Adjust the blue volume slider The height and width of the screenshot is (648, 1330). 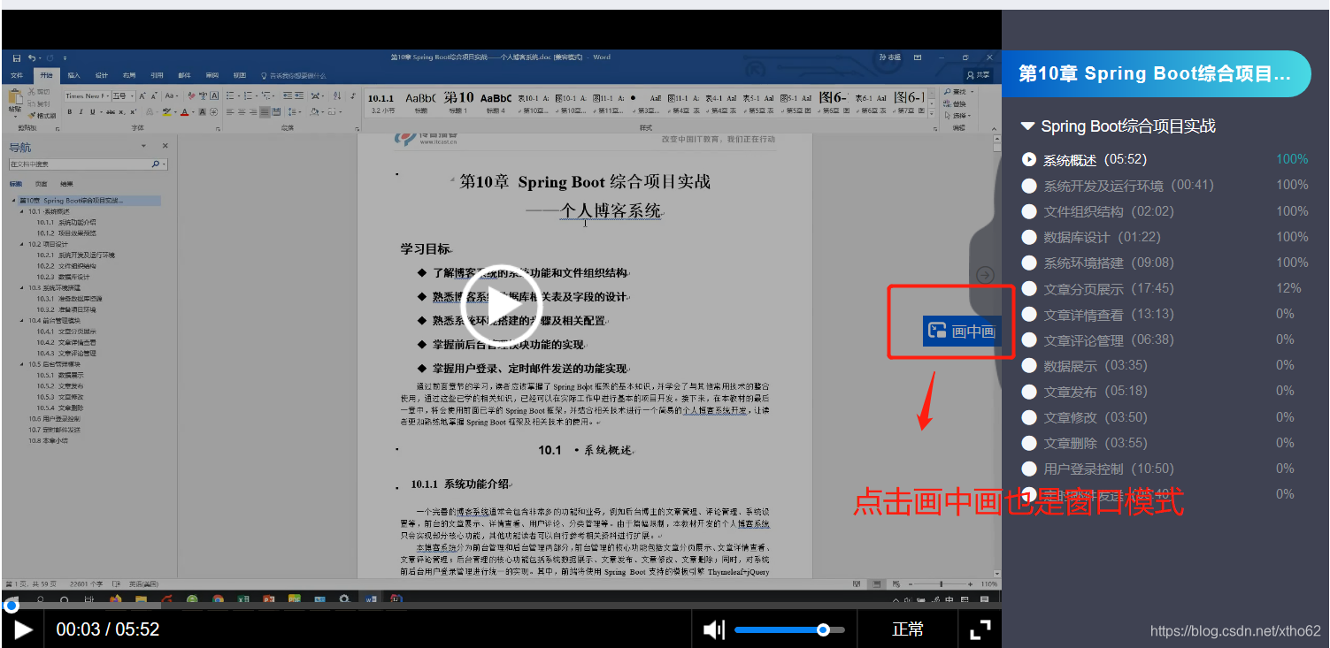[789, 629]
